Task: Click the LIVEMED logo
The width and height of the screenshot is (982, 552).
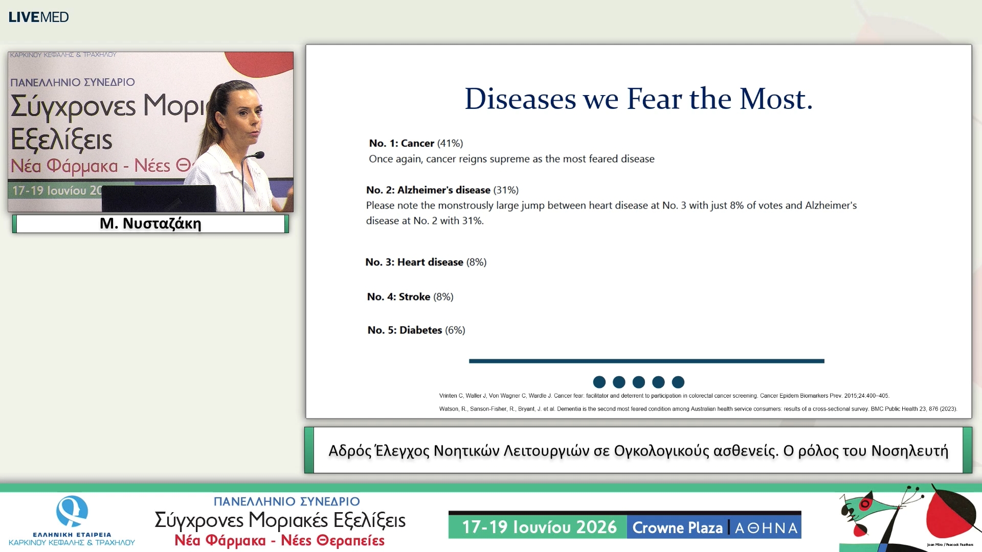Action: [x=38, y=17]
